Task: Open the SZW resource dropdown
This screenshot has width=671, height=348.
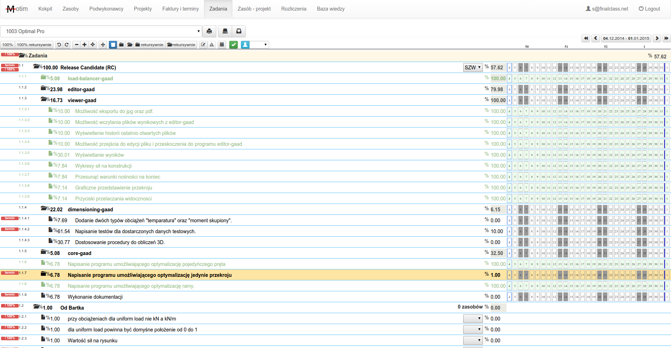Action: tap(472, 68)
